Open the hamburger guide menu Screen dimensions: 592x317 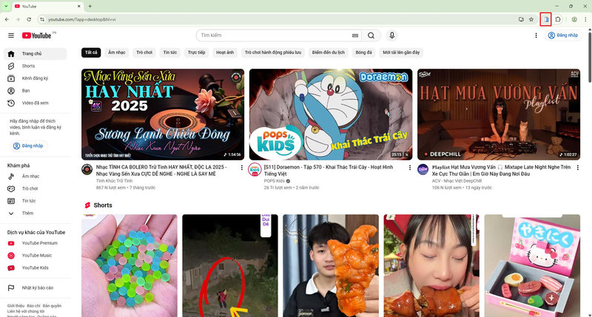pyautogui.click(x=11, y=35)
